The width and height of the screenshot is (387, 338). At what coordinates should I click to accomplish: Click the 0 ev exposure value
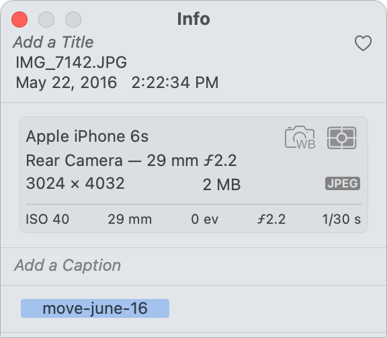pyautogui.click(x=205, y=219)
